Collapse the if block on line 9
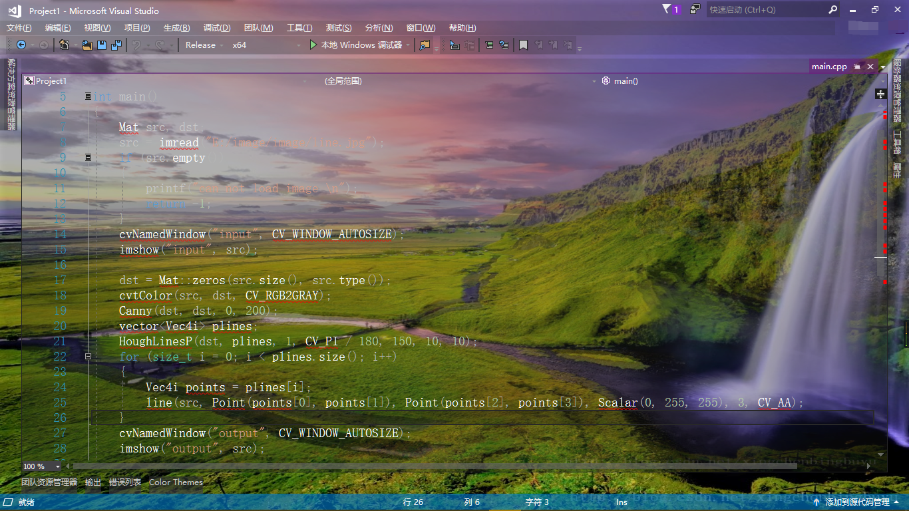Image resolution: width=909 pixels, height=511 pixels. tap(89, 158)
